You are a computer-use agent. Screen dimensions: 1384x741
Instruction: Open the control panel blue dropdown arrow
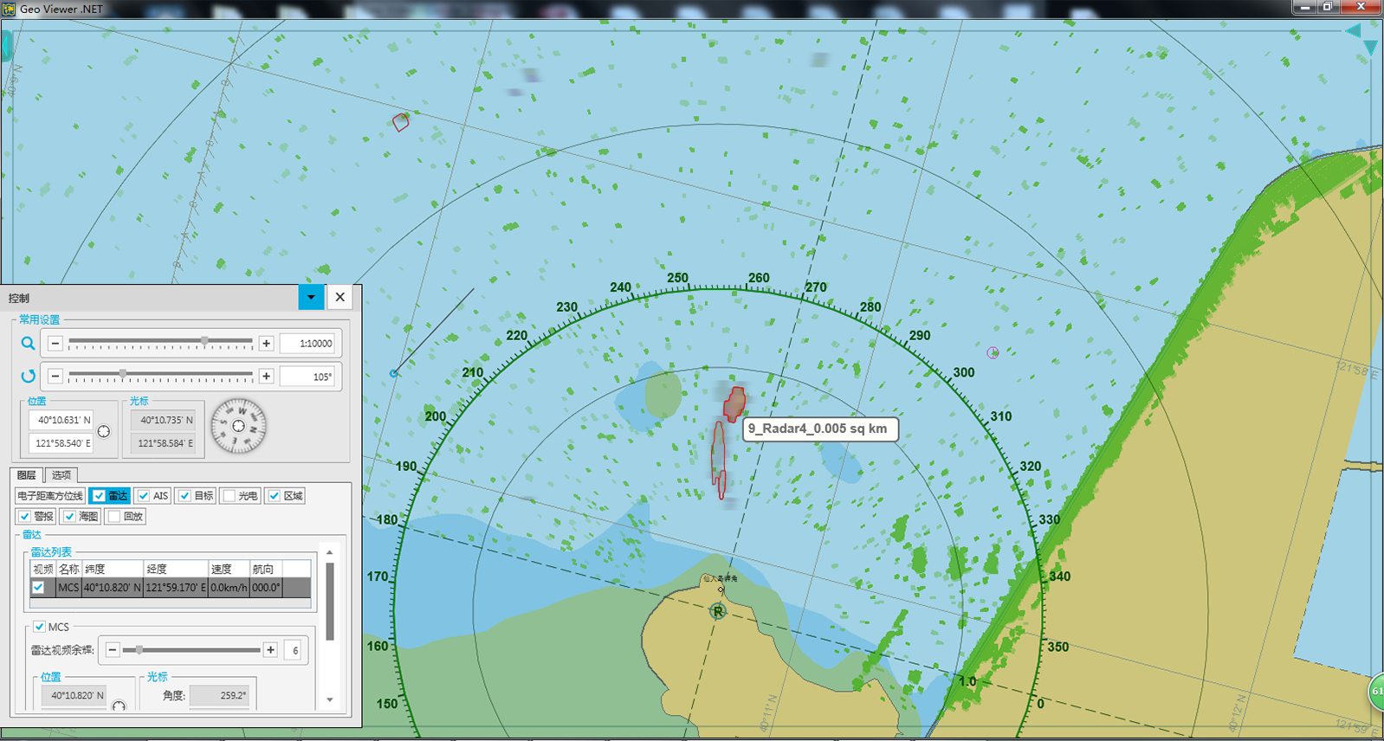(x=311, y=297)
